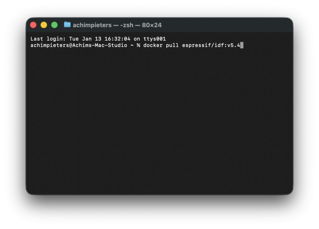Click the gray block cursor
Image resolution: width=319 pixels, height=229 pixels.
(242, 45)
